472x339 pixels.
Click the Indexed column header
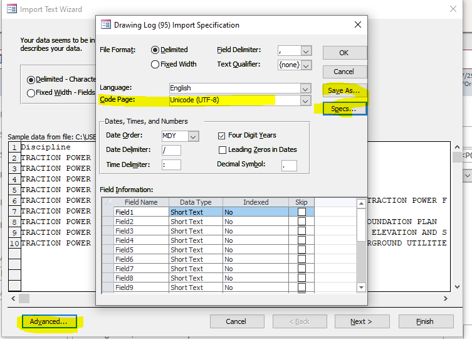(x=256, y=202)
